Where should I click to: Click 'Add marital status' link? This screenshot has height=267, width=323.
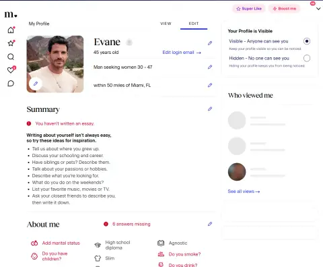click(61, 243)
